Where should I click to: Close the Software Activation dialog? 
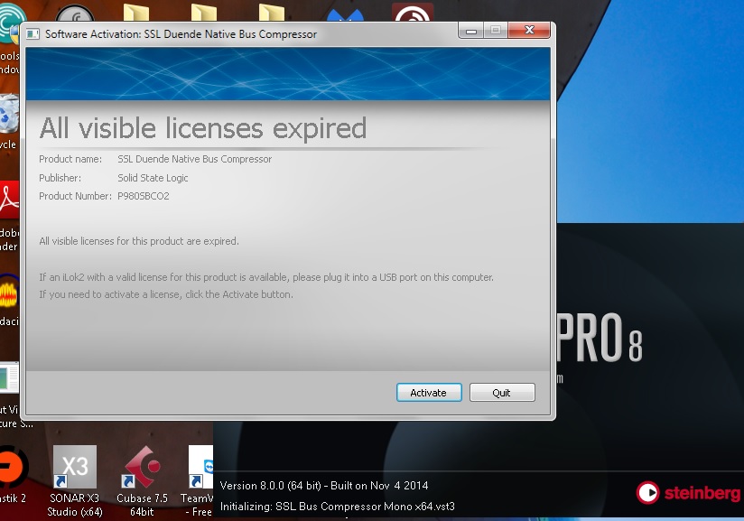point(529,31)
